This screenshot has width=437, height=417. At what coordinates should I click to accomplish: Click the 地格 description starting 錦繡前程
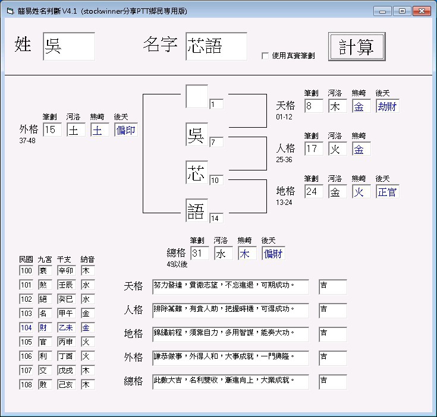coord(231,334)
